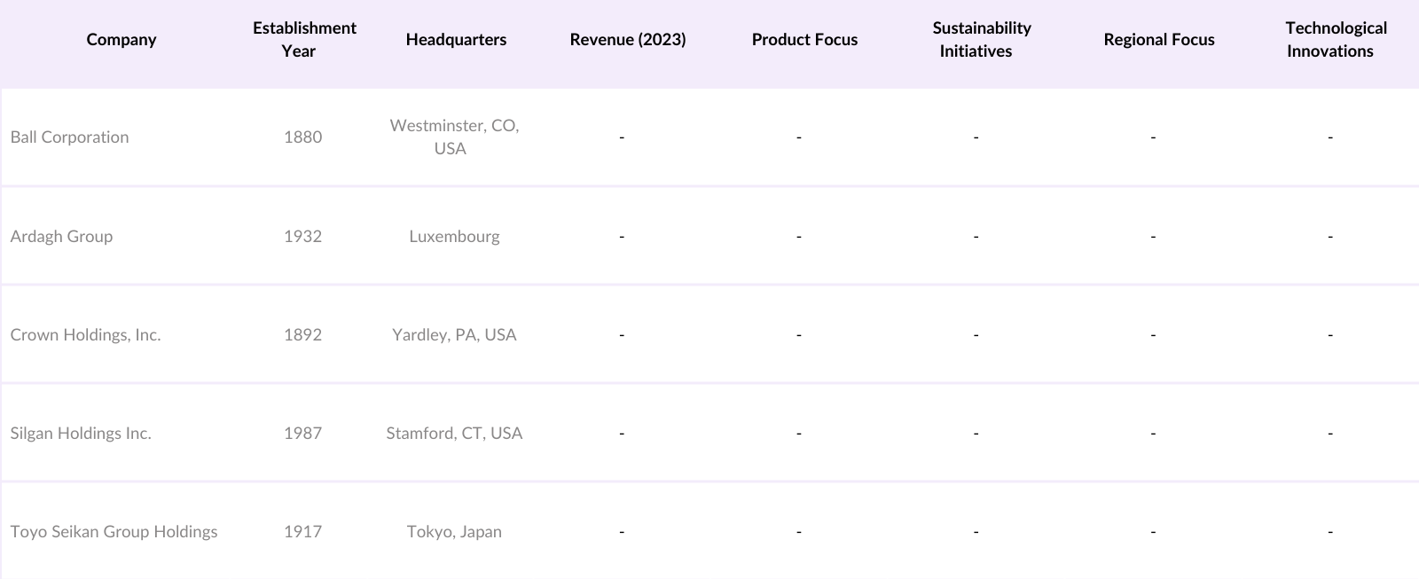Click the 1932 establishment year cell
Viewport: 1419px width, 579px height.
click(302, 237)
